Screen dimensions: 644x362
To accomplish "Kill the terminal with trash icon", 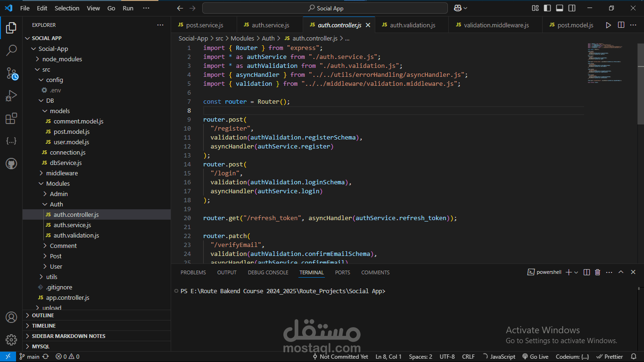I will coord(598,272).
